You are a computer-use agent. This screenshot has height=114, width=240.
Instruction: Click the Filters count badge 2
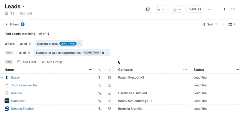pos(23,24)
